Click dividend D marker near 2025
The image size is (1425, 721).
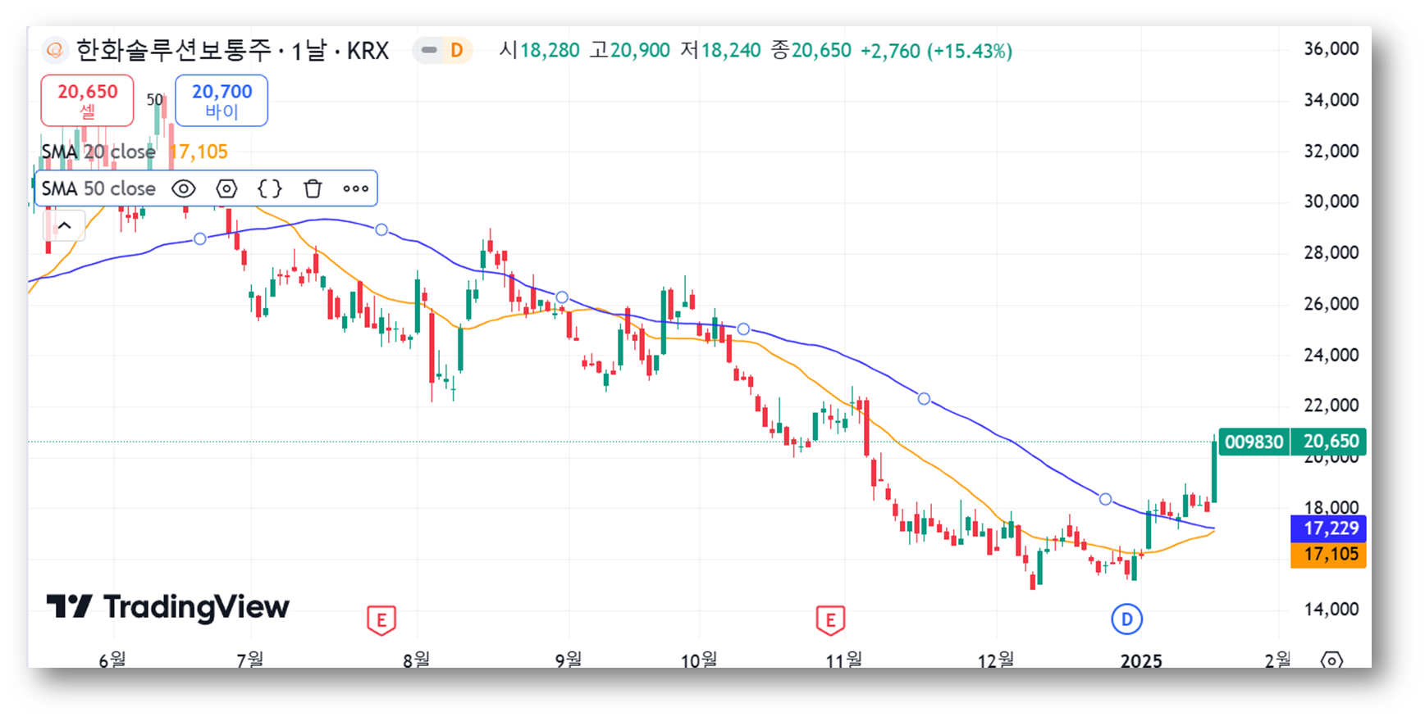click(1126, 619)
